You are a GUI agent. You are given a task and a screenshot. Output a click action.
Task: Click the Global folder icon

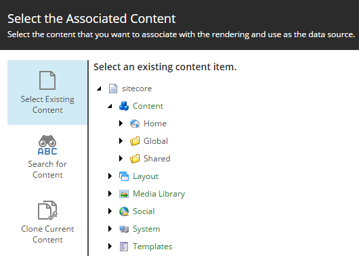[x=135, y=141]
